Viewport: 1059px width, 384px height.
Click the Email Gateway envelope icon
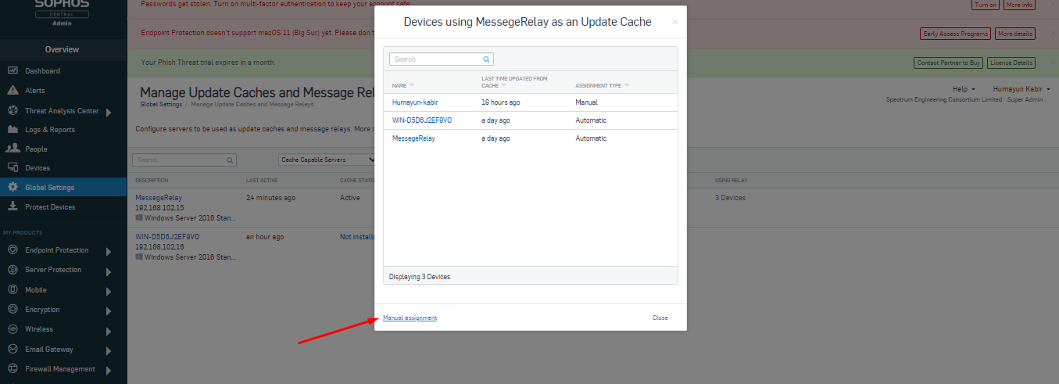tap(13, 349)
